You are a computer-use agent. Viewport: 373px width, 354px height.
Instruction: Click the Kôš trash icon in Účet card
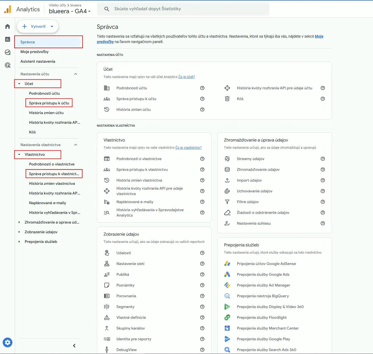(x=227, y=99)
